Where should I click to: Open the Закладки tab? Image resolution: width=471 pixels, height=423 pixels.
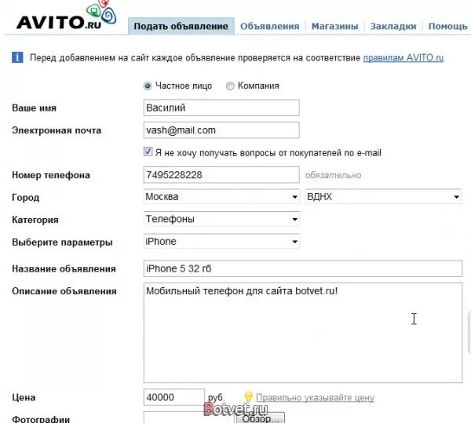[393, 27]
